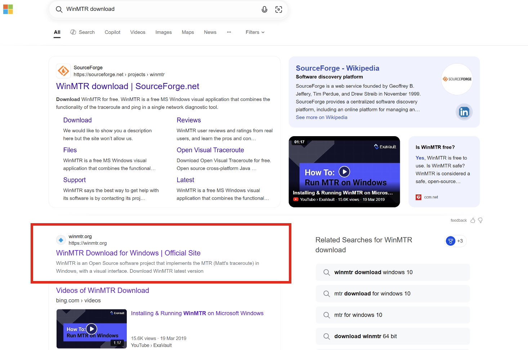Viewport: 528px width, 350px height.
Task: Give thumbs up feedback
Action: coord(473,220)
